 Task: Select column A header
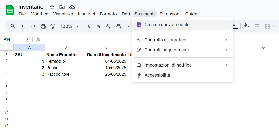[29, 47]
